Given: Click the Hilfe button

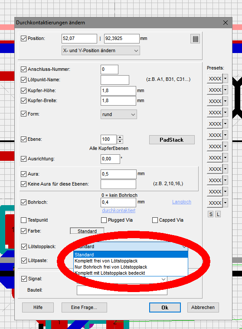Looking at the screenshot, I should [38, 307].
